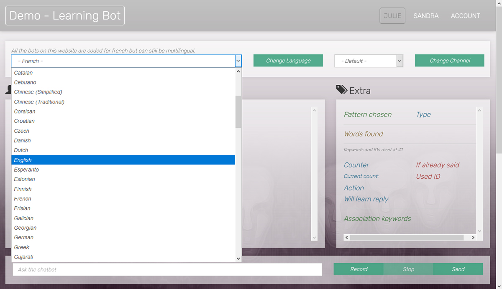Send the chatbot message
Screen dimensions: 502x289
tap(458, 269)
